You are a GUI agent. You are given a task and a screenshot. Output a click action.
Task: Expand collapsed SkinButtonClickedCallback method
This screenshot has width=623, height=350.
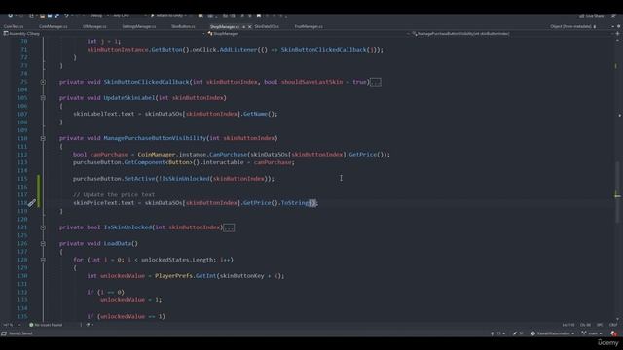pos(43,82)
